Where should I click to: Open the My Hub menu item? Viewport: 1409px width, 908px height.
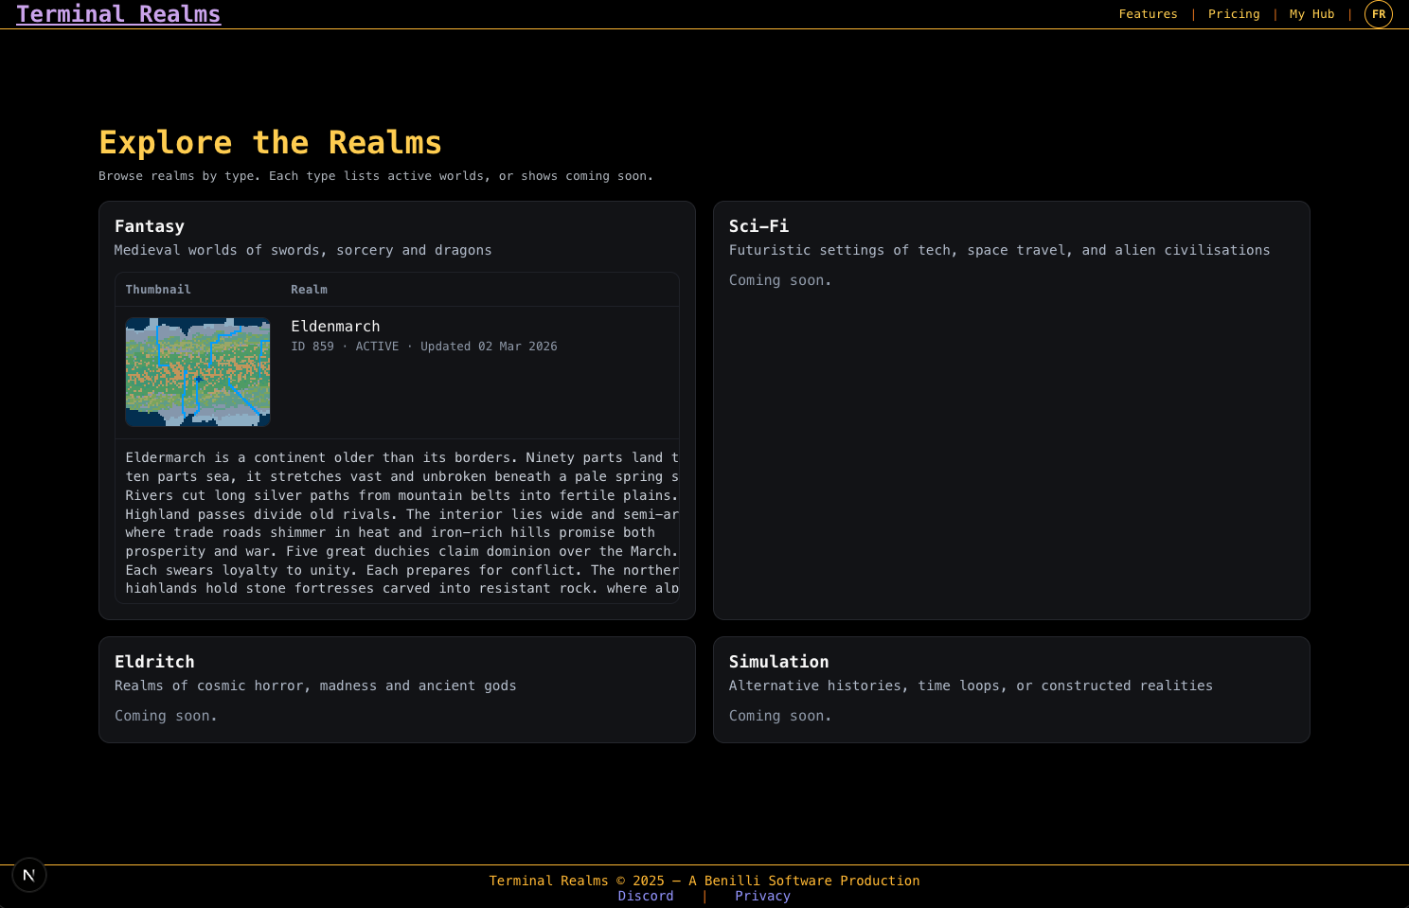(1311, 13)
